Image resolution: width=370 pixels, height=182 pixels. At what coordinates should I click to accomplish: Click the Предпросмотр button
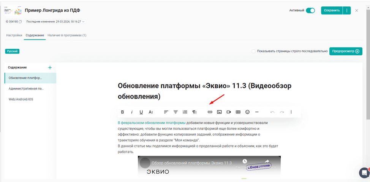[x=346, y=51]
